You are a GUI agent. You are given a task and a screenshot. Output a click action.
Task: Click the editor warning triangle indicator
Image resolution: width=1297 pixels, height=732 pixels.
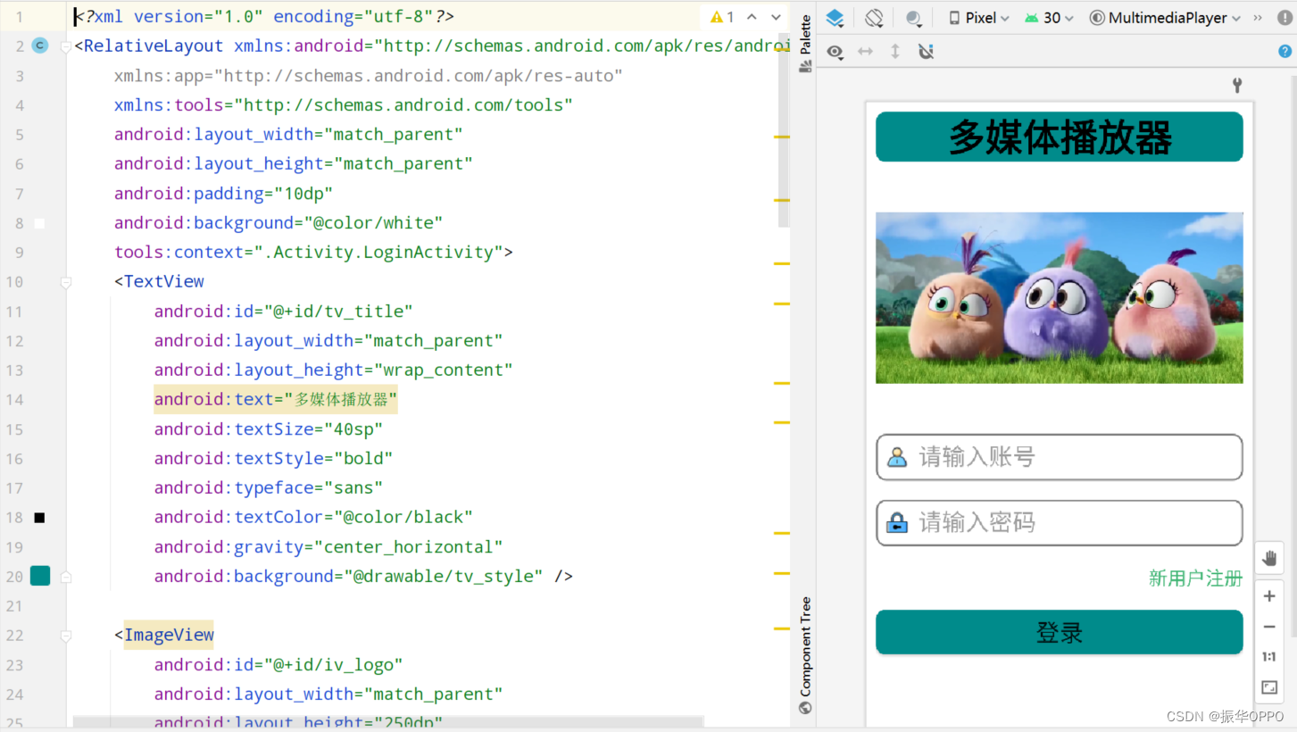721,17
